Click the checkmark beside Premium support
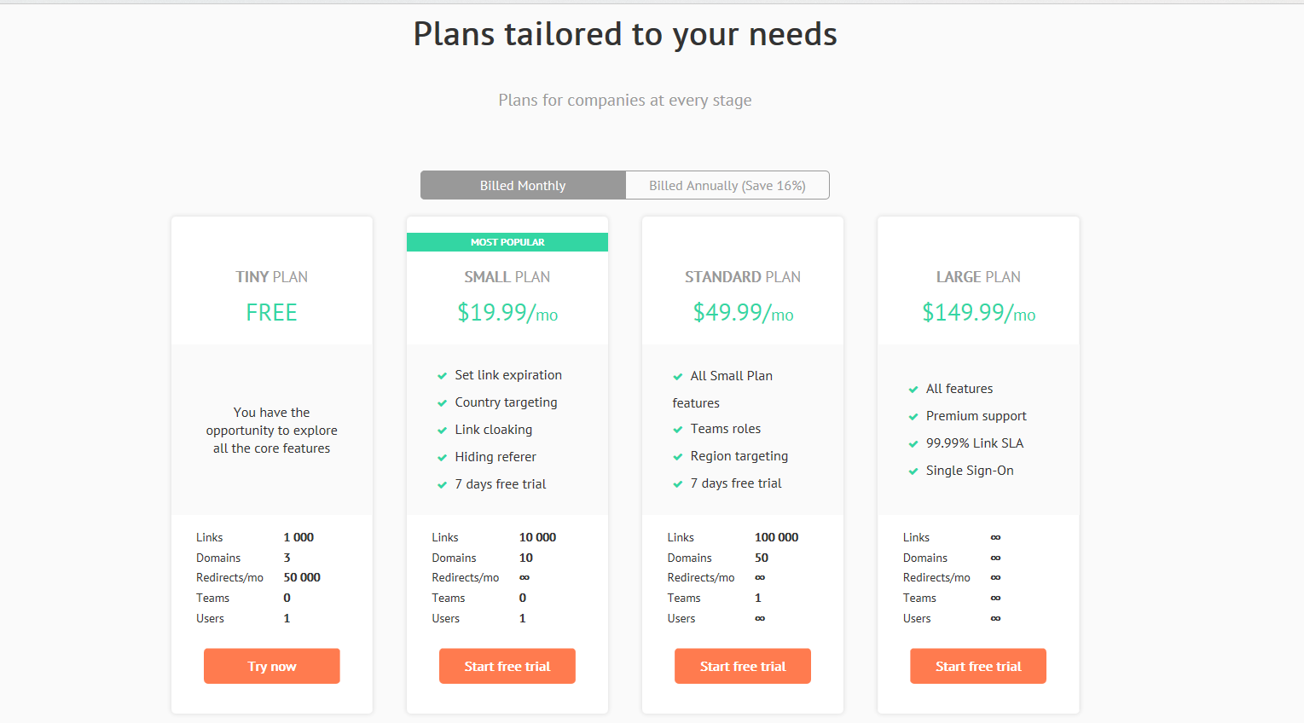The image size is (1304, 723). pyautogui.click(x=913, y=417)
